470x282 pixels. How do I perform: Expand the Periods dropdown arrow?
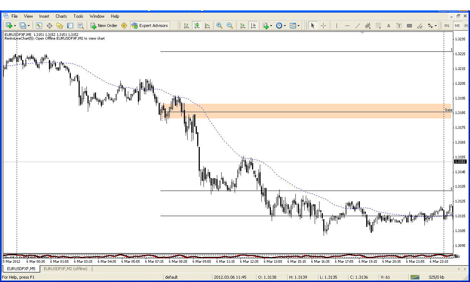point(285,26)
